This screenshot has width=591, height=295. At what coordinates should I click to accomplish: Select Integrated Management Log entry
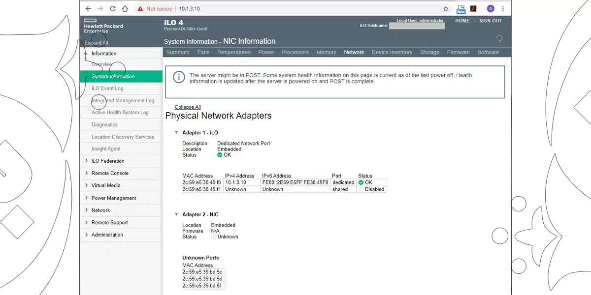tap(123, 100)
